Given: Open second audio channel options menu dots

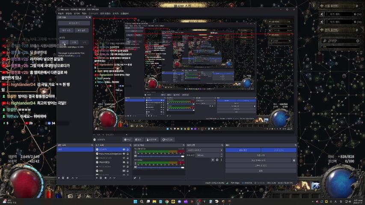Looking at the screenshot, I should 136,164.
